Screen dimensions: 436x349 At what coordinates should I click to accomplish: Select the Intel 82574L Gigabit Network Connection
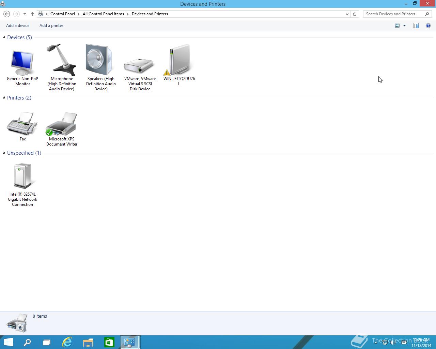click(22, 185)
